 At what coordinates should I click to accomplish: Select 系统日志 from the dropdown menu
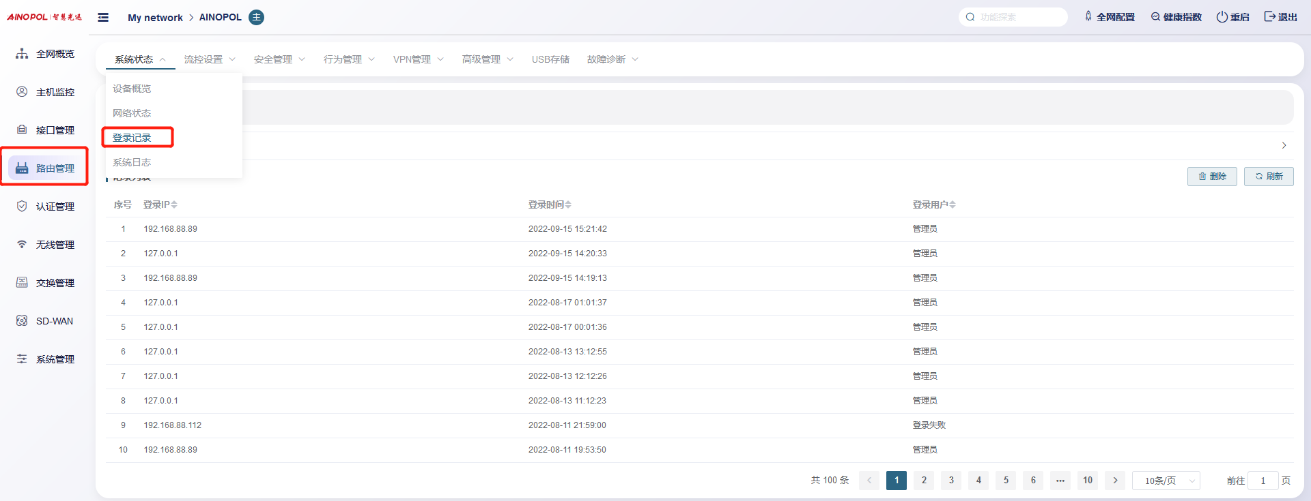[x=132, y=162]
